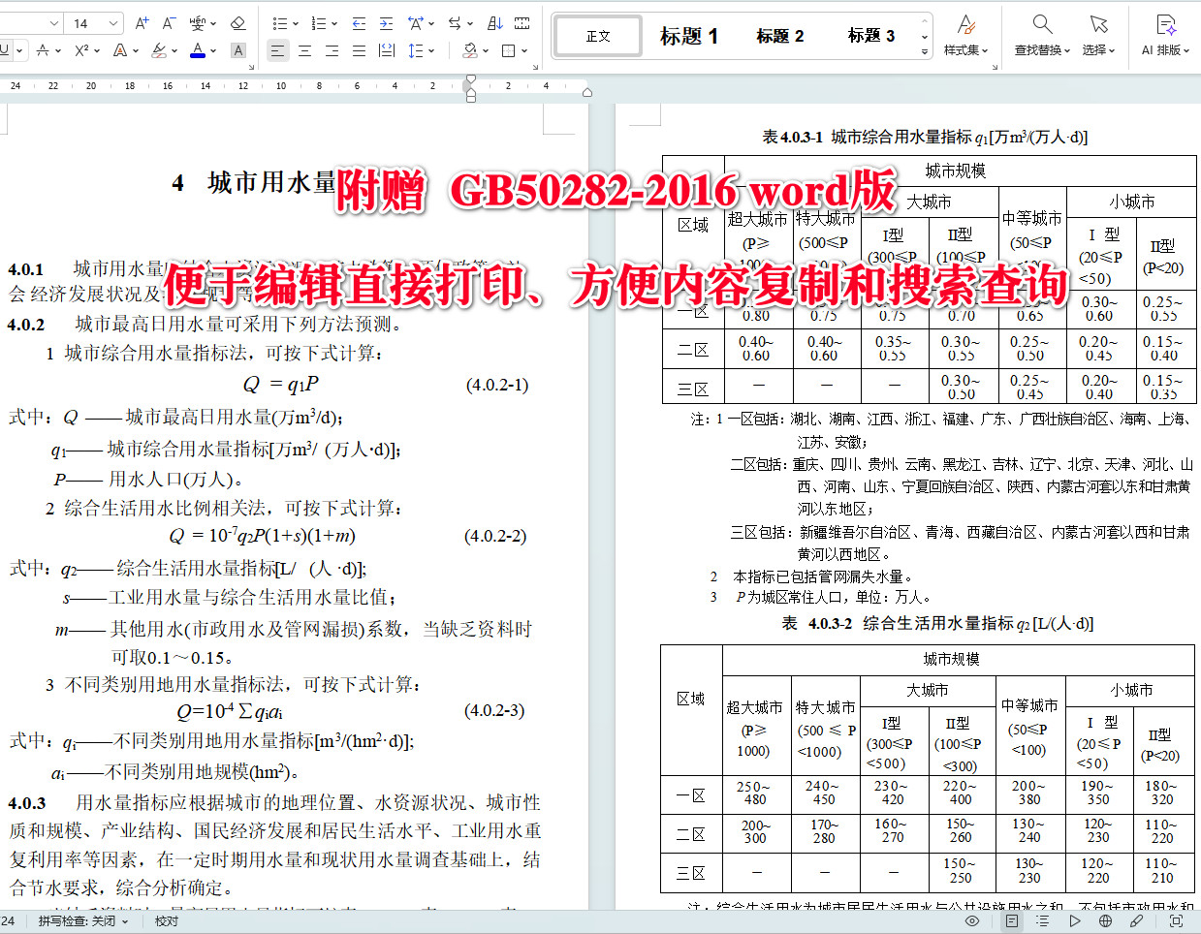Toggle the pen/writing mode in status bar
The image size is (1201, 934).
click(1137, 921)
